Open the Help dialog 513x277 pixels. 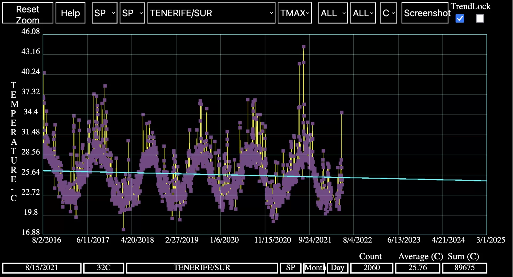click(x=70, y=13)
